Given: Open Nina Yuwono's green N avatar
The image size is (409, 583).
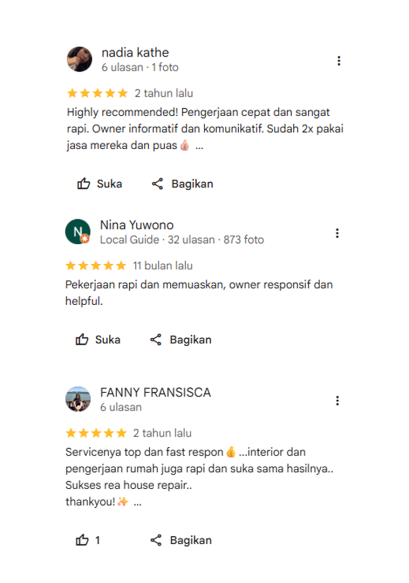Looking at the screenshot, I should [78, 232].
